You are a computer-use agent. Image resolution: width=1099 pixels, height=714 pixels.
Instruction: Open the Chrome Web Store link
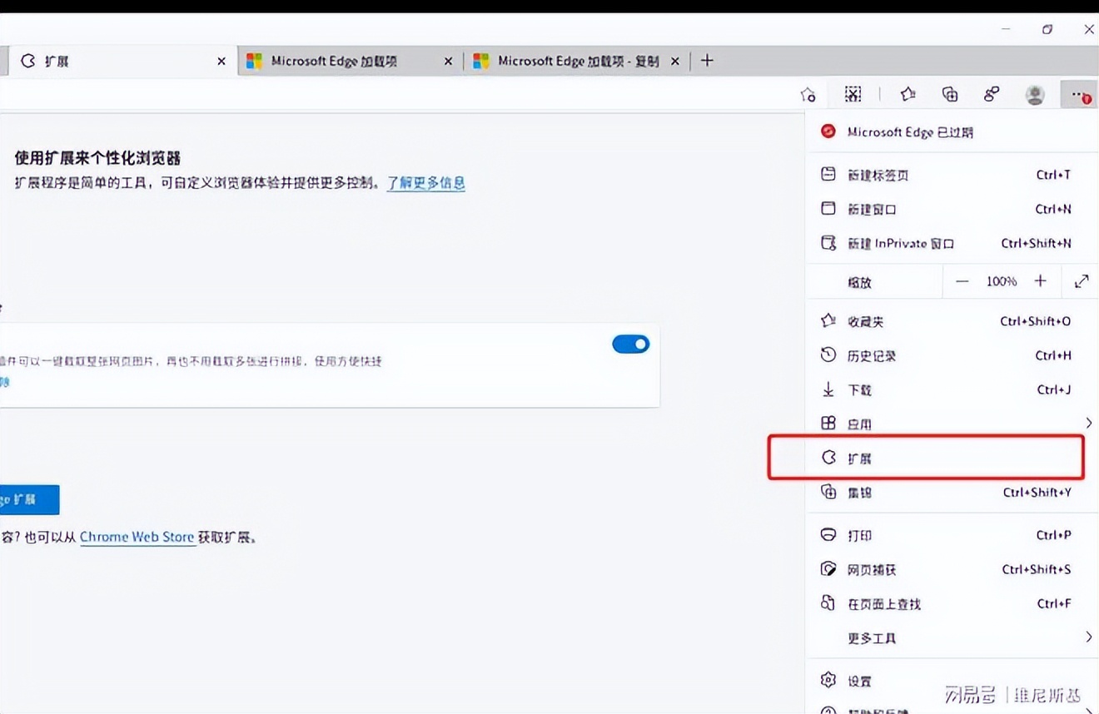(137, 537)
